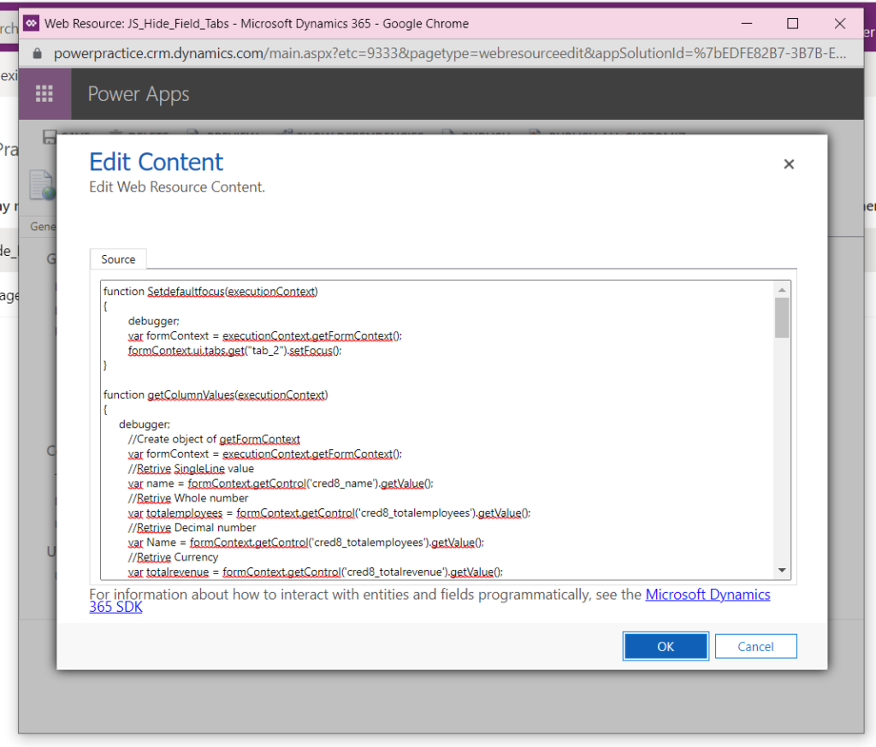Maximize the Chrome window
This screenshot has width=876, height=747.
click(792, 23)
